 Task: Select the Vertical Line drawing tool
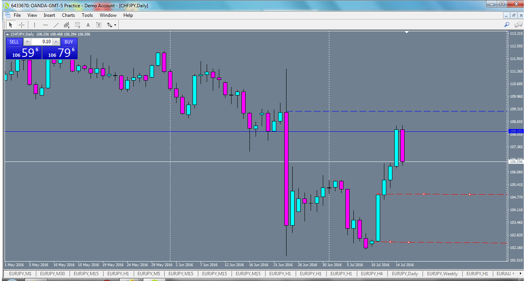[34, 24]
